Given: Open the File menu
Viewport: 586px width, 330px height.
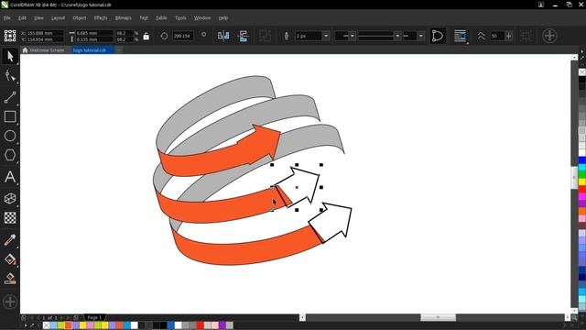Looking at the screenshot, I should [x=7, y=18].
